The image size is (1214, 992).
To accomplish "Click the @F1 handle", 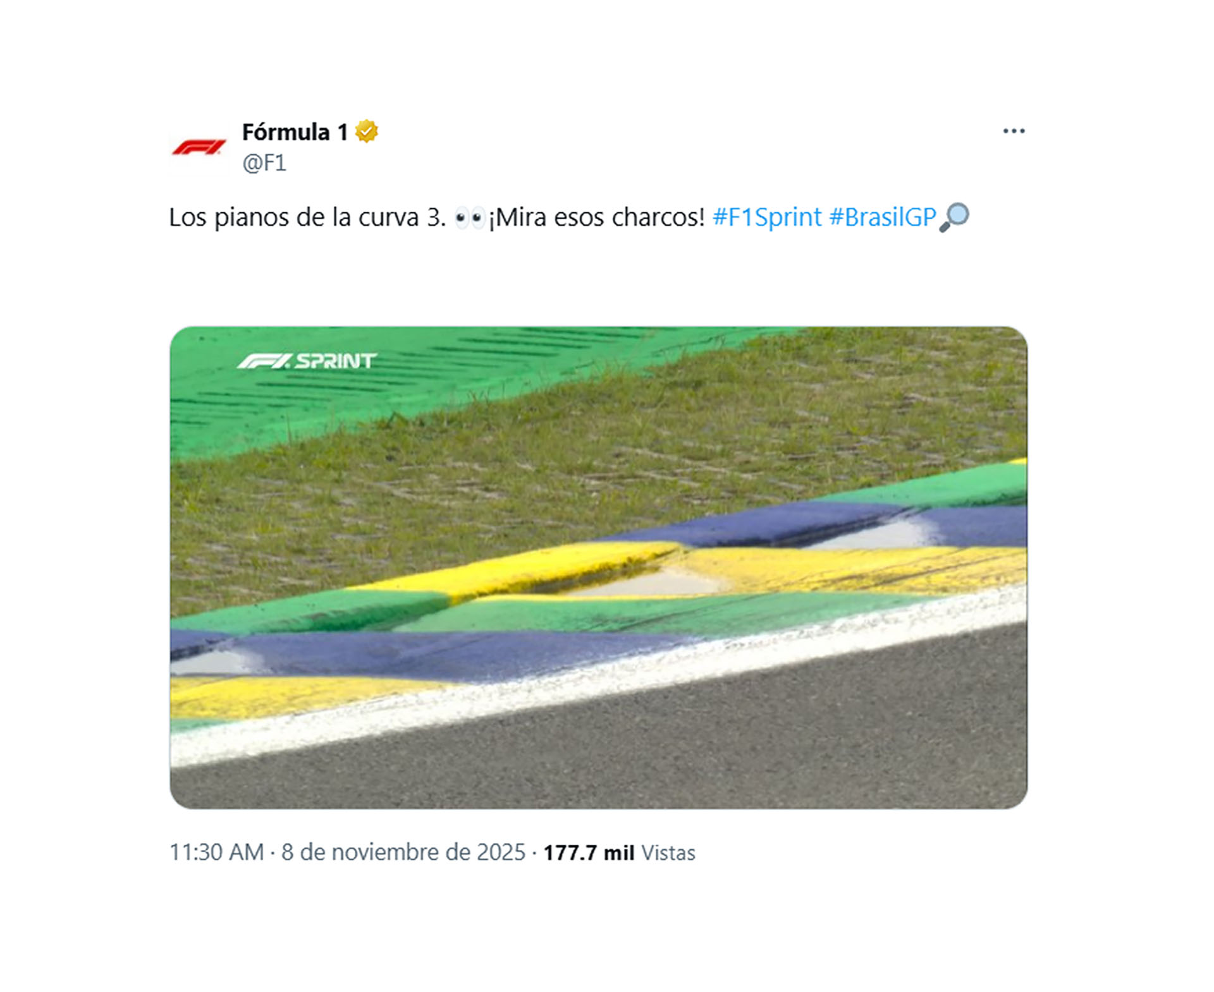I will (264, 163).
